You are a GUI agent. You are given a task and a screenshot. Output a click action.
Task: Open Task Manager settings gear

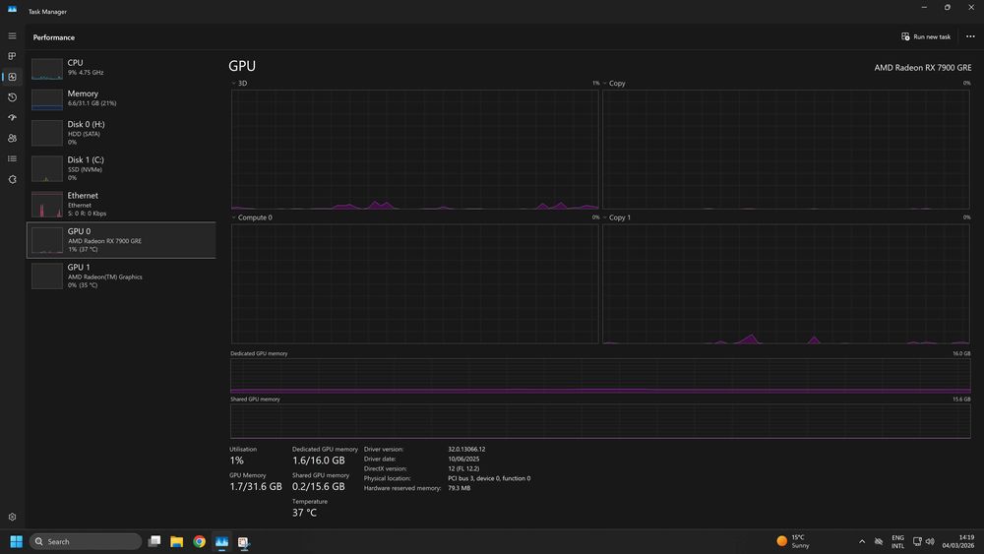12,517
